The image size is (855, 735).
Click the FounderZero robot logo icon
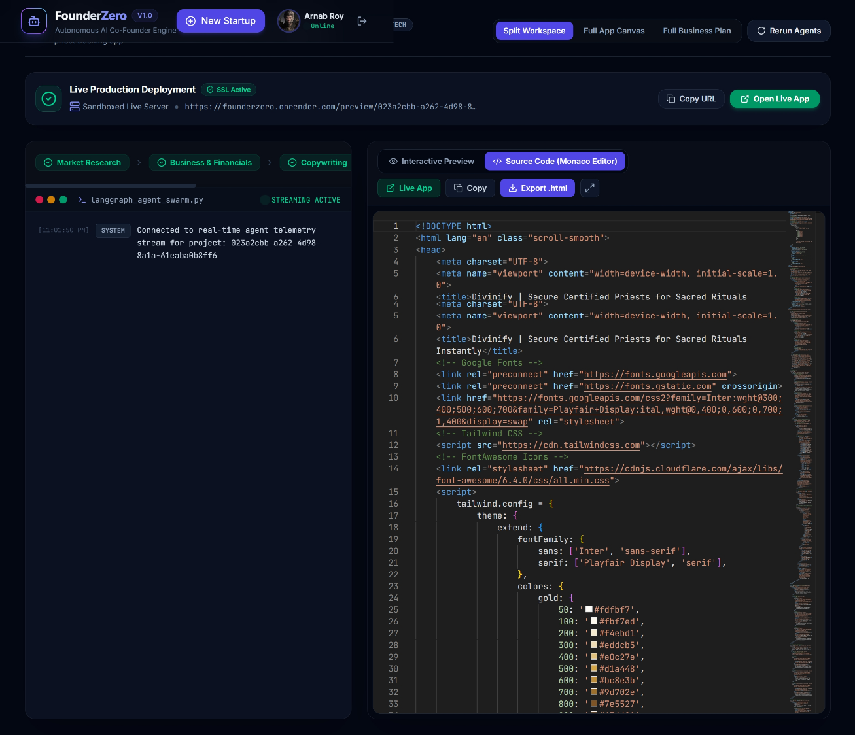pos(34,21)
